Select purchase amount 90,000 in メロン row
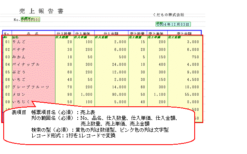Image resolution: width=247 pixels, height=154 pixels. 119,95
